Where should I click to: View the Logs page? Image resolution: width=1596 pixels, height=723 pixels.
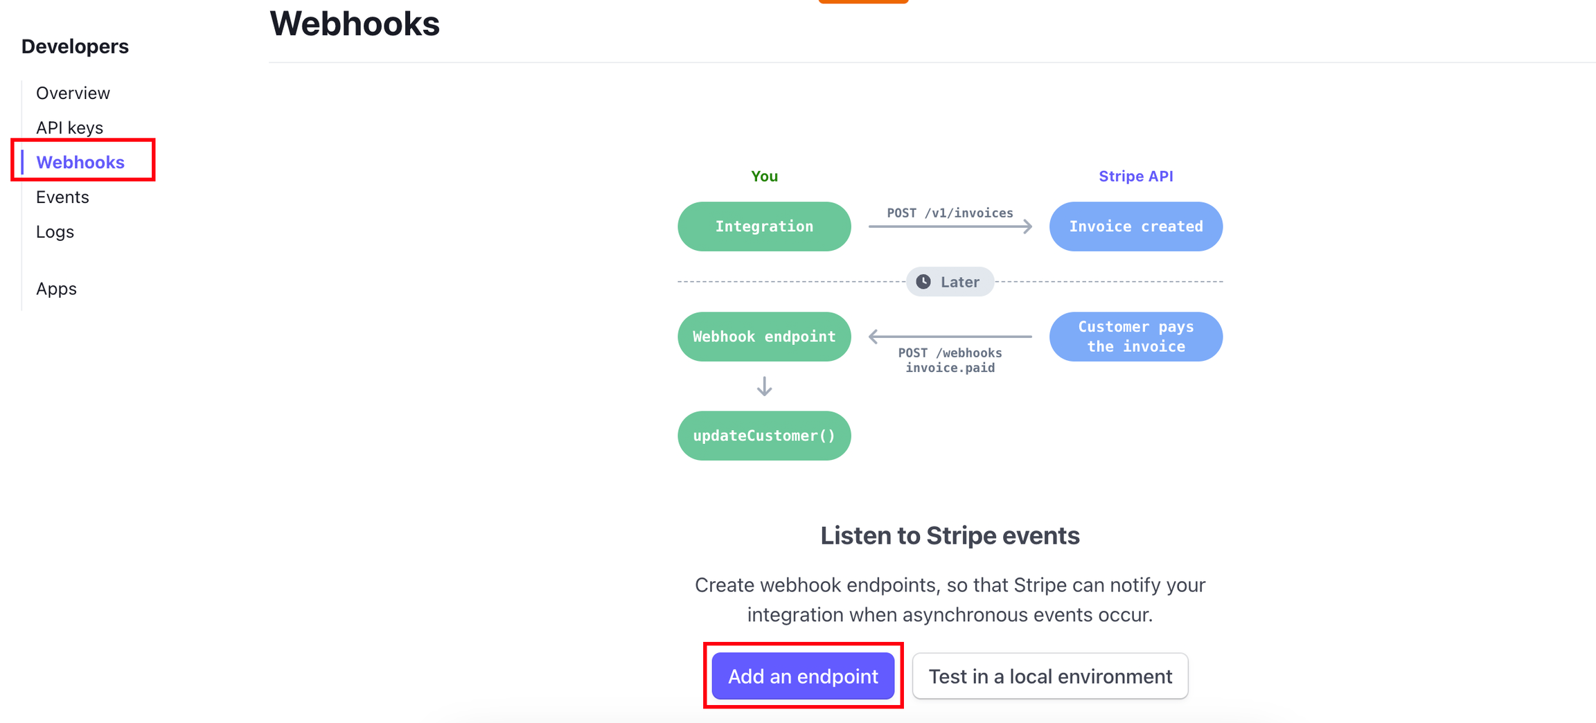click(55, 232)
